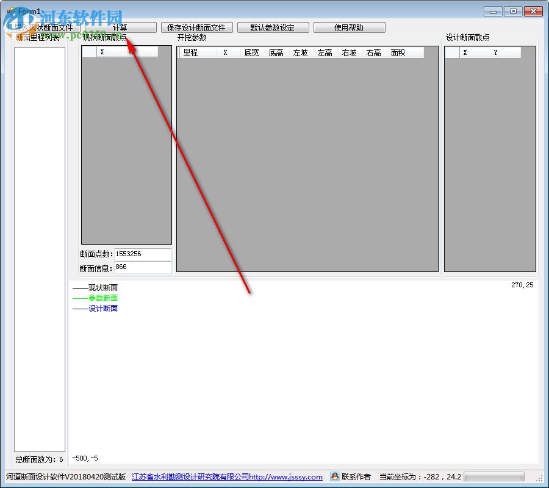Click 保存设计断面文件 button
The height and width of the screenshot is (488, 549).
click(x=197, y=27)
